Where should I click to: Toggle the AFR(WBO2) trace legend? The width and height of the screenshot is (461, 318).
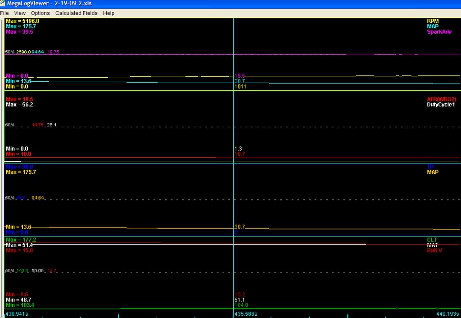(x=441, y=98)
